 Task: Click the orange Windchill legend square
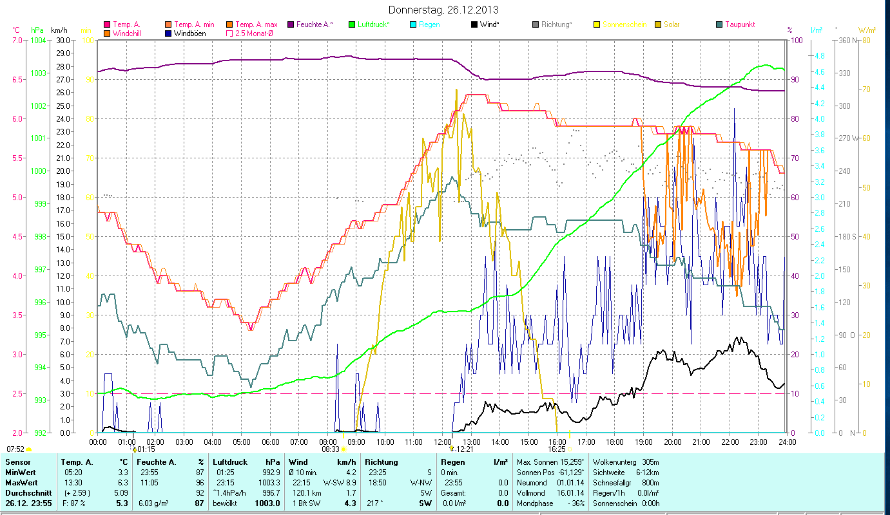click(107, 33)
